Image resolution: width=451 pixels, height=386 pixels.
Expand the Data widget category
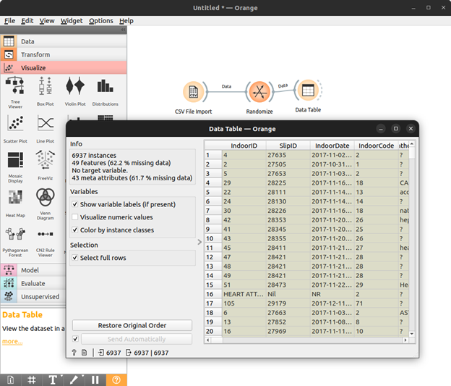point(64,41)
